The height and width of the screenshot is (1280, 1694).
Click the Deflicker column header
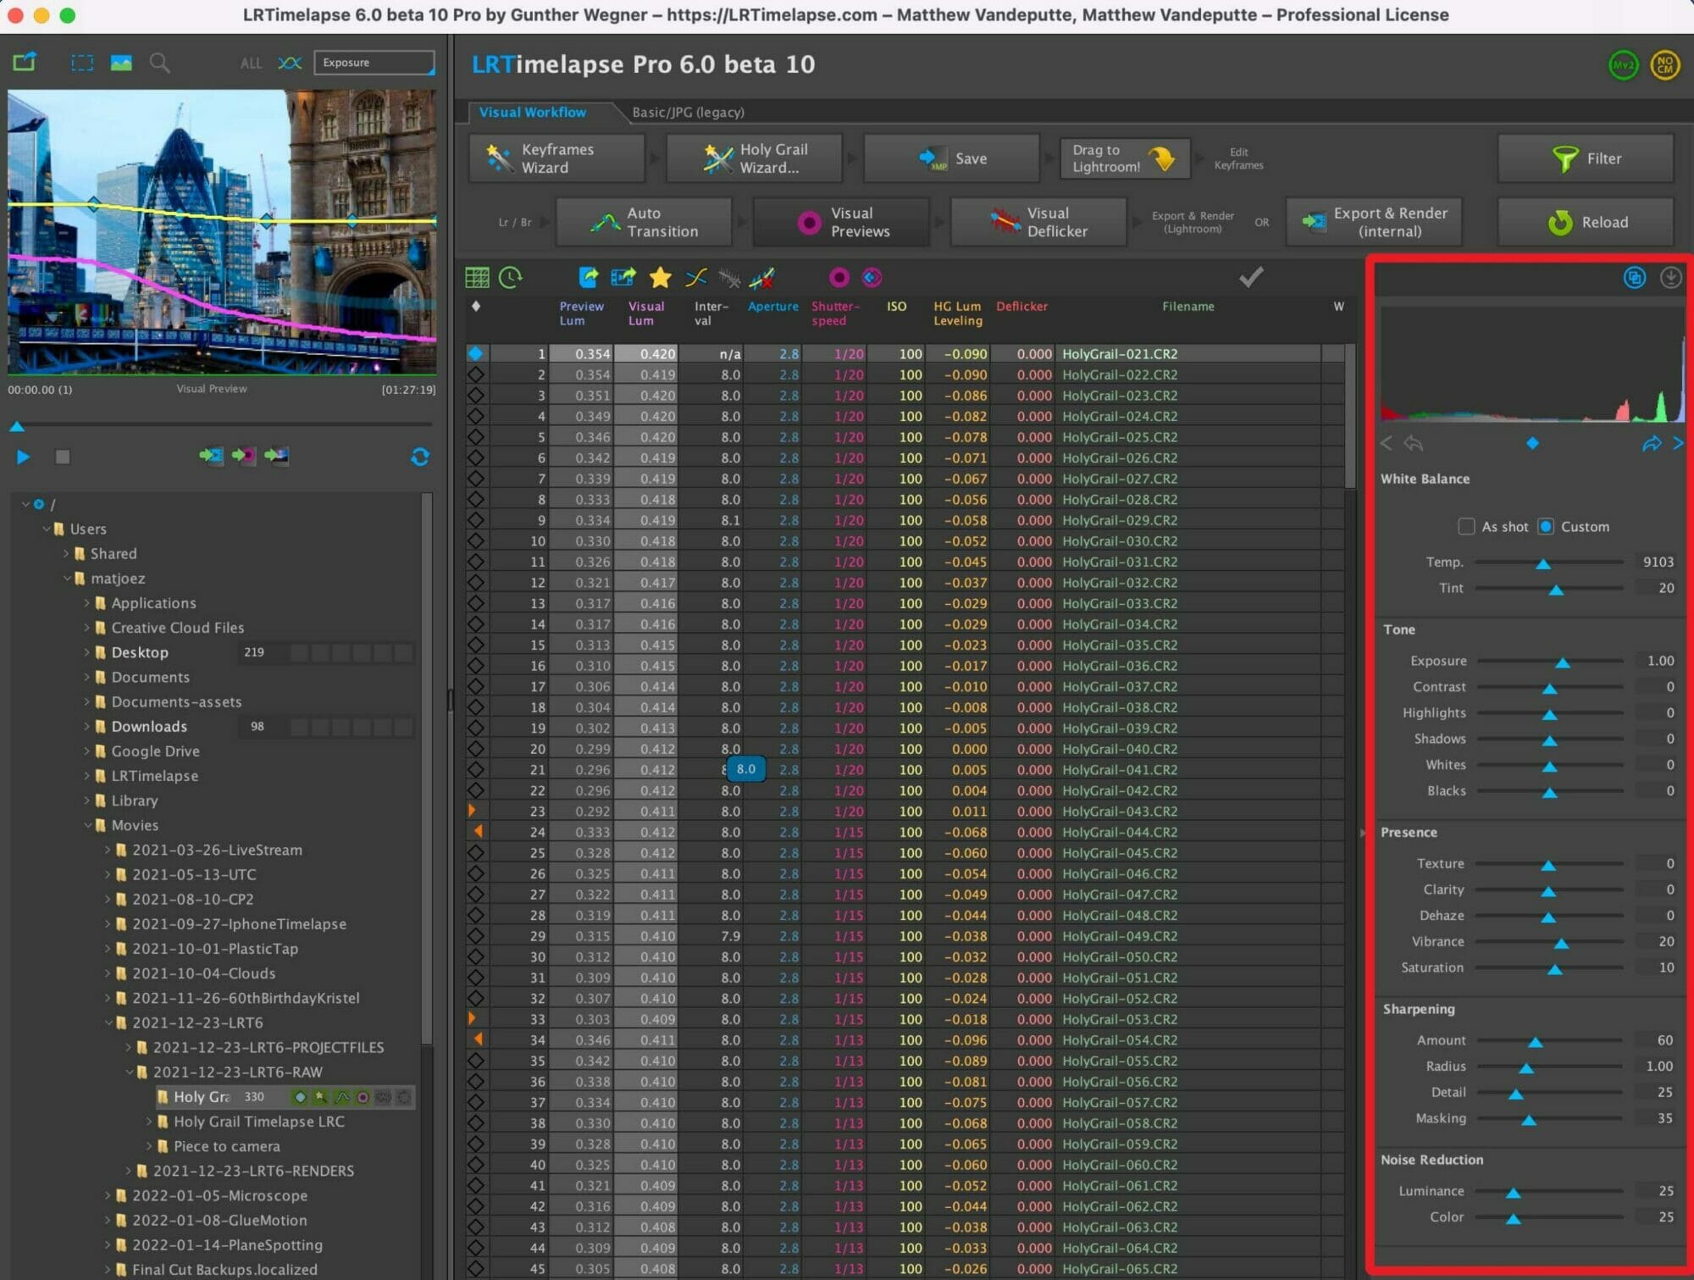pyautogui.click(x=1021, y=306)
